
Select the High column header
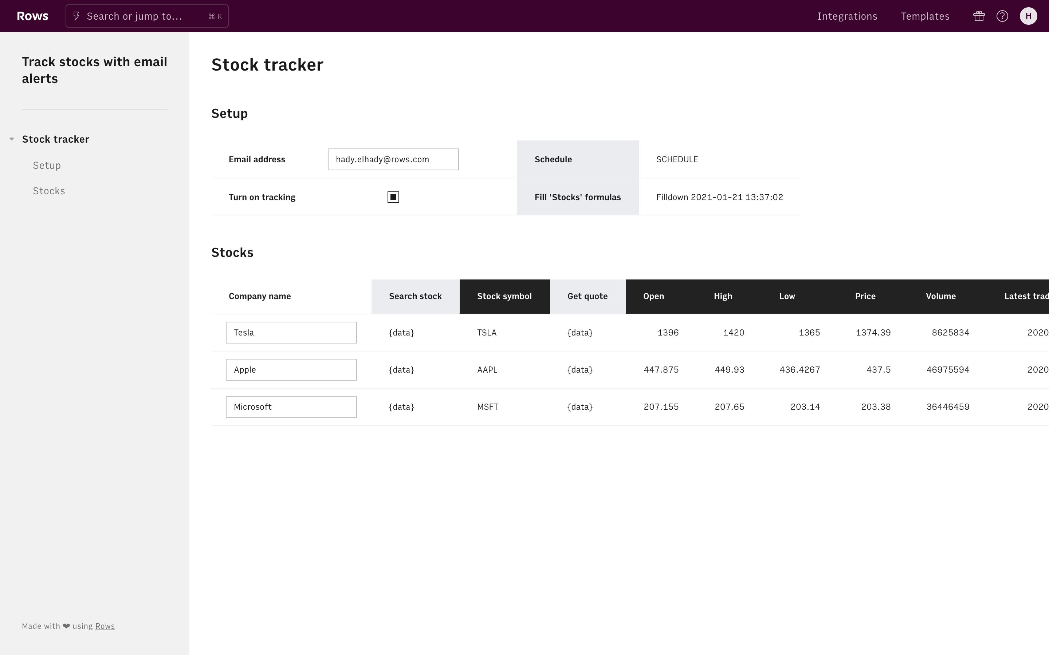pyautogui.click(x=723, y=296)
